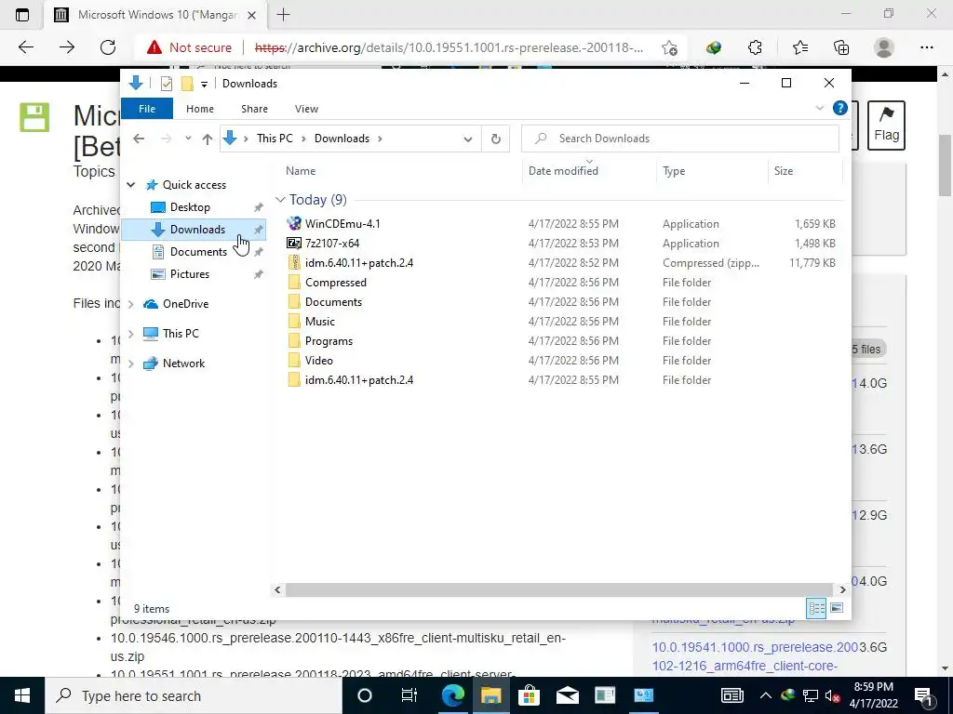Click Properties icon in quick access toolbar
This screenshot has height=714, width=953.
click(x=167, y=84)
